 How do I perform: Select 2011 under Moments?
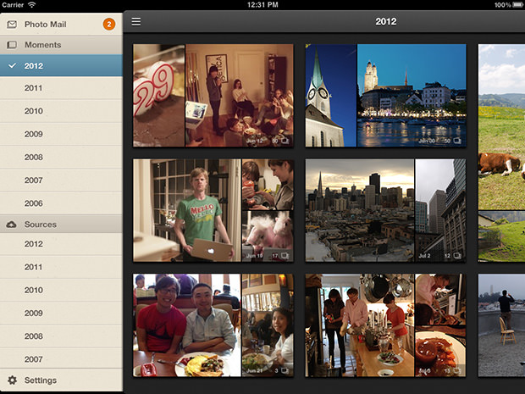61,88
